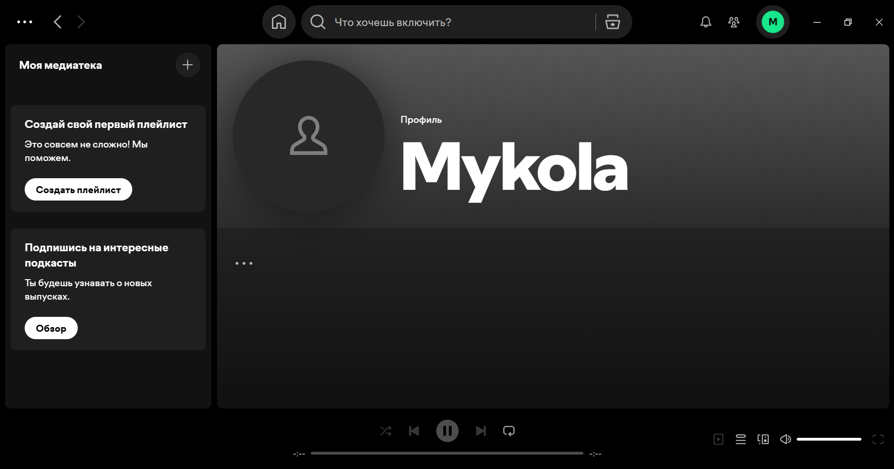Open notifications bell icon
The width and height of the screenshot is (894, 469).
click(x=705, y=22)
